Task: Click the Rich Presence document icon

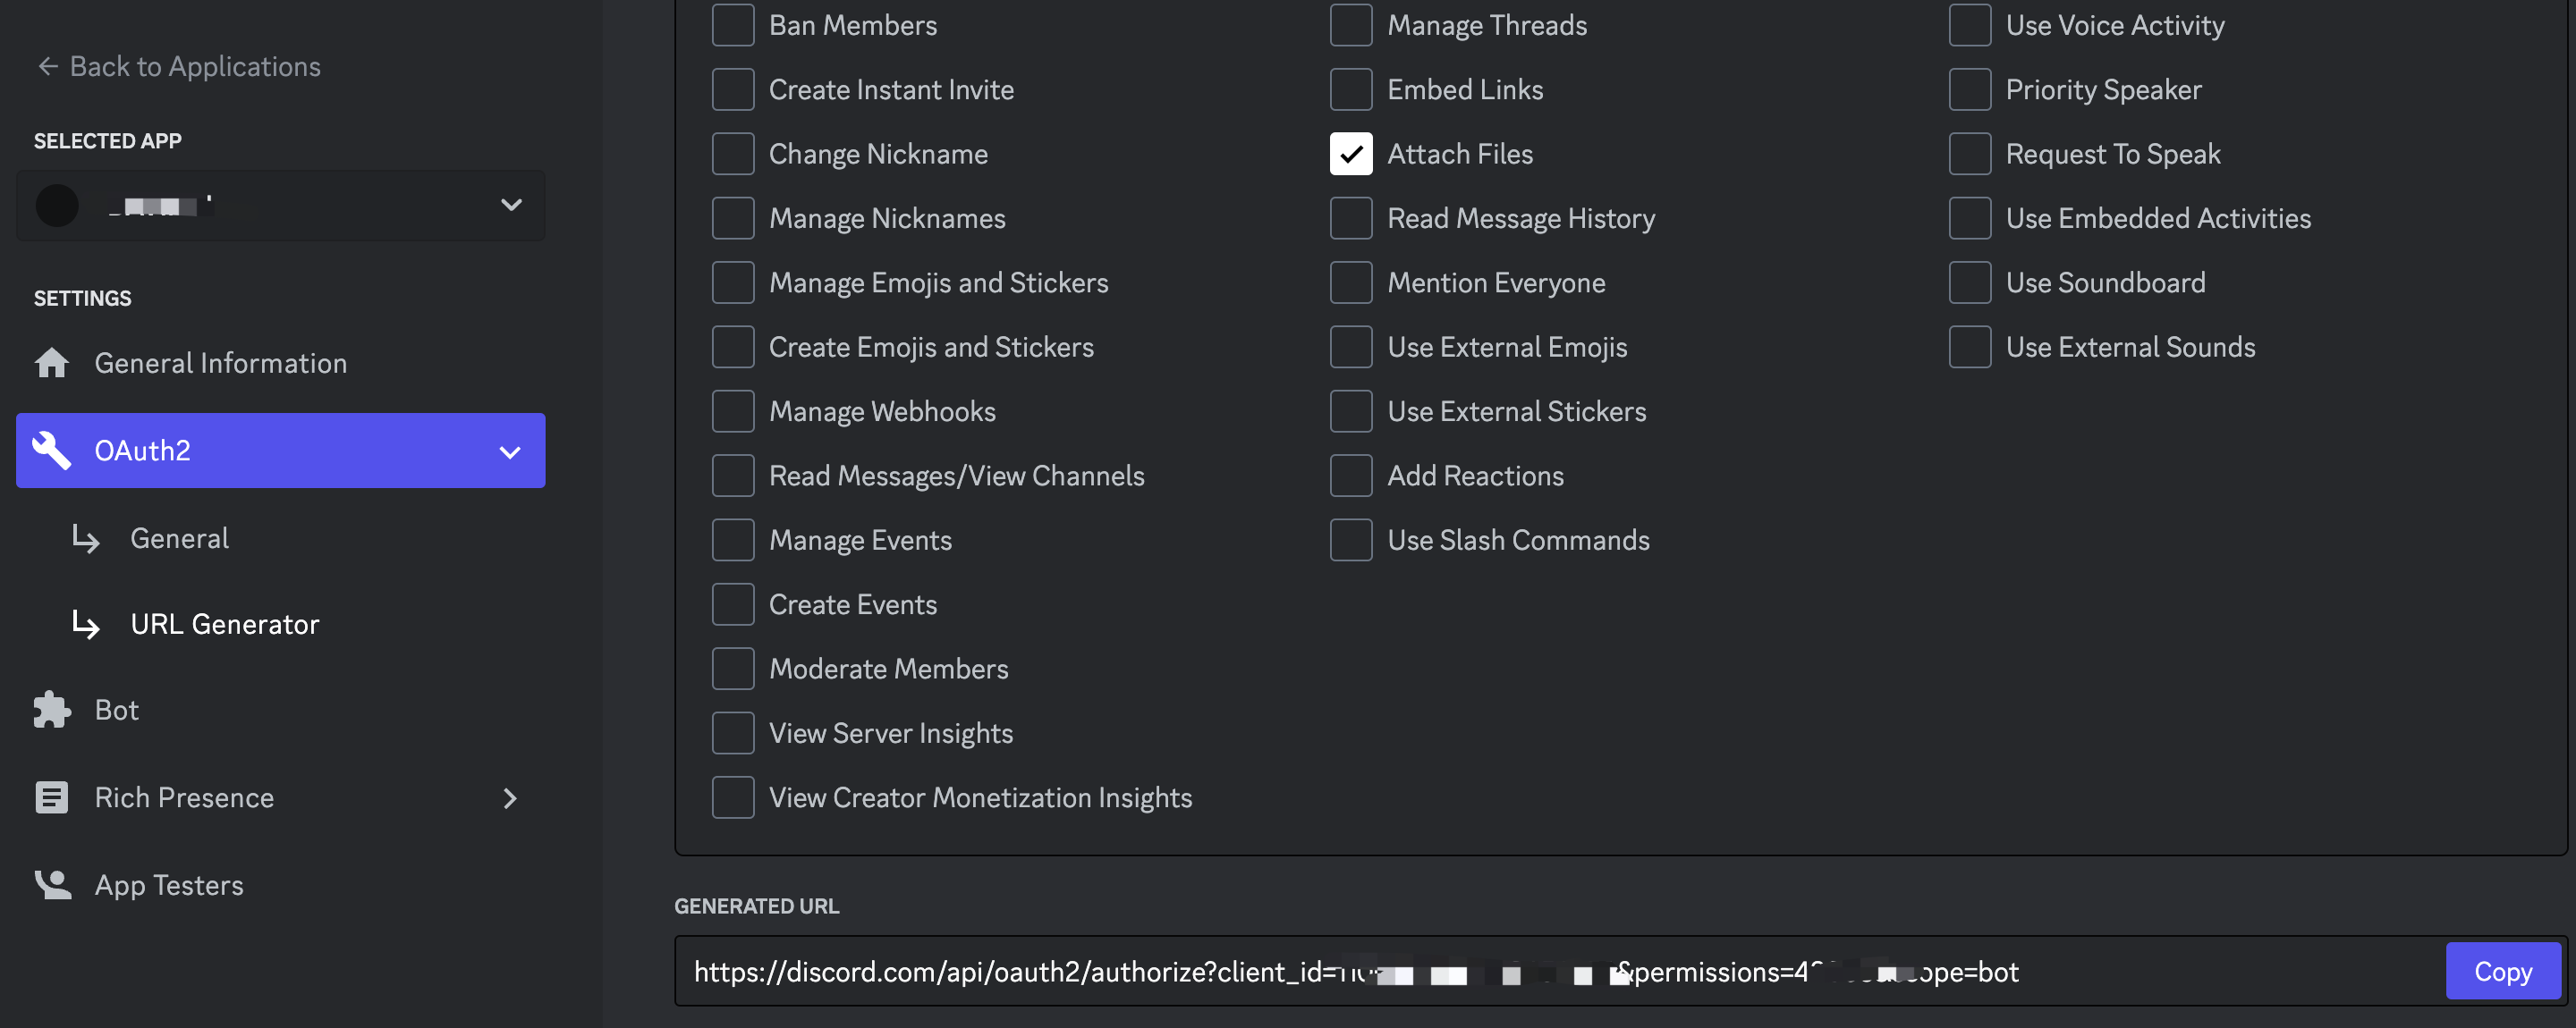Action: (51, 796)
